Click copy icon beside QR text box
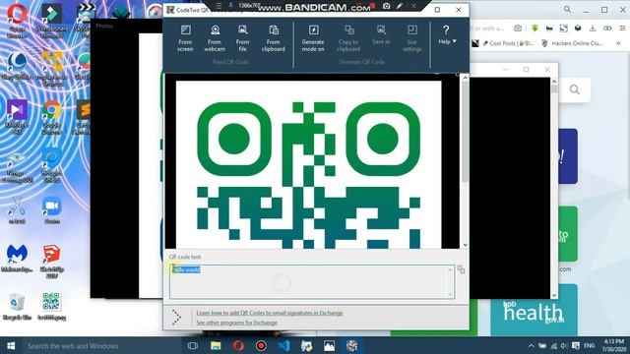 point(461,269)
